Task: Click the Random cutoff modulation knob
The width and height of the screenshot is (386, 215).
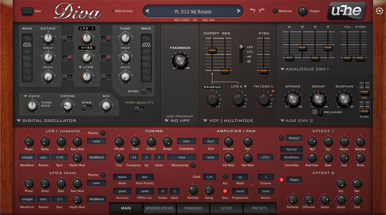Action: point(212,99)
